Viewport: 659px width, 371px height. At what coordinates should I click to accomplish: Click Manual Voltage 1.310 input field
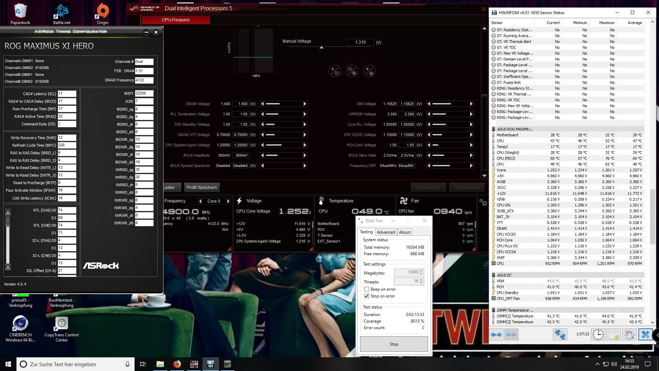click(360, 42)
